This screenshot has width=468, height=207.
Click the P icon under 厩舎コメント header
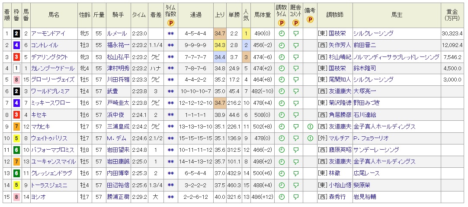[x=296, y=23]
